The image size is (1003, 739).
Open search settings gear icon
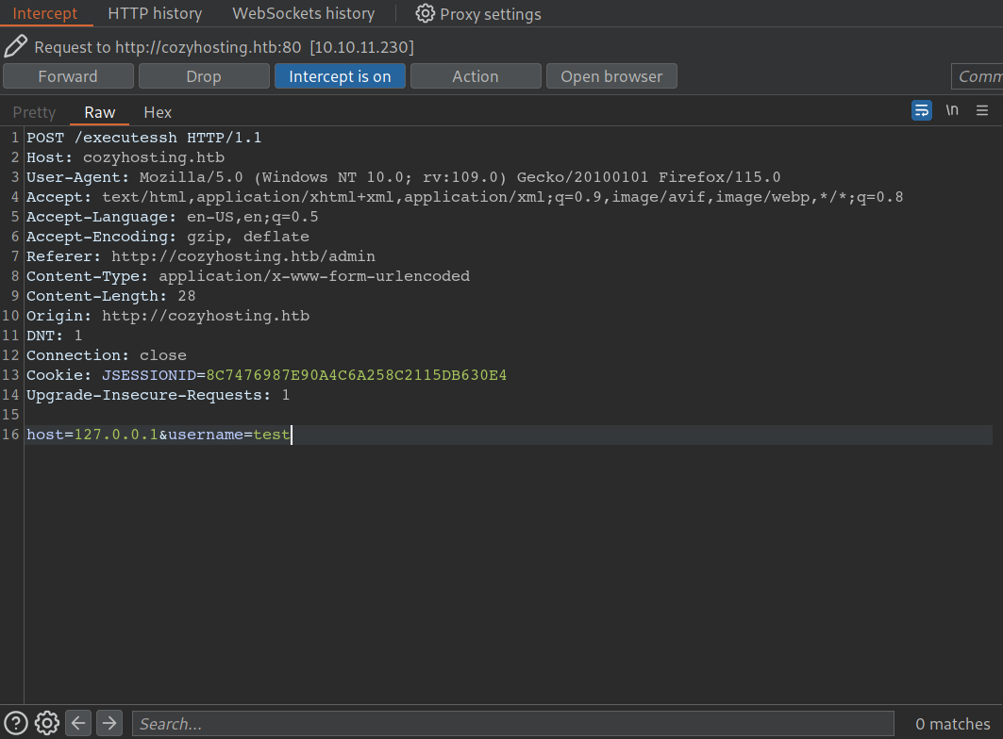click(x=47, y=723)
